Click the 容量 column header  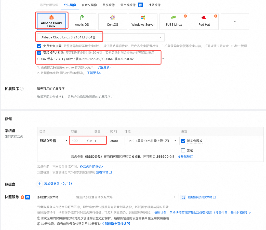pos(74,132)
